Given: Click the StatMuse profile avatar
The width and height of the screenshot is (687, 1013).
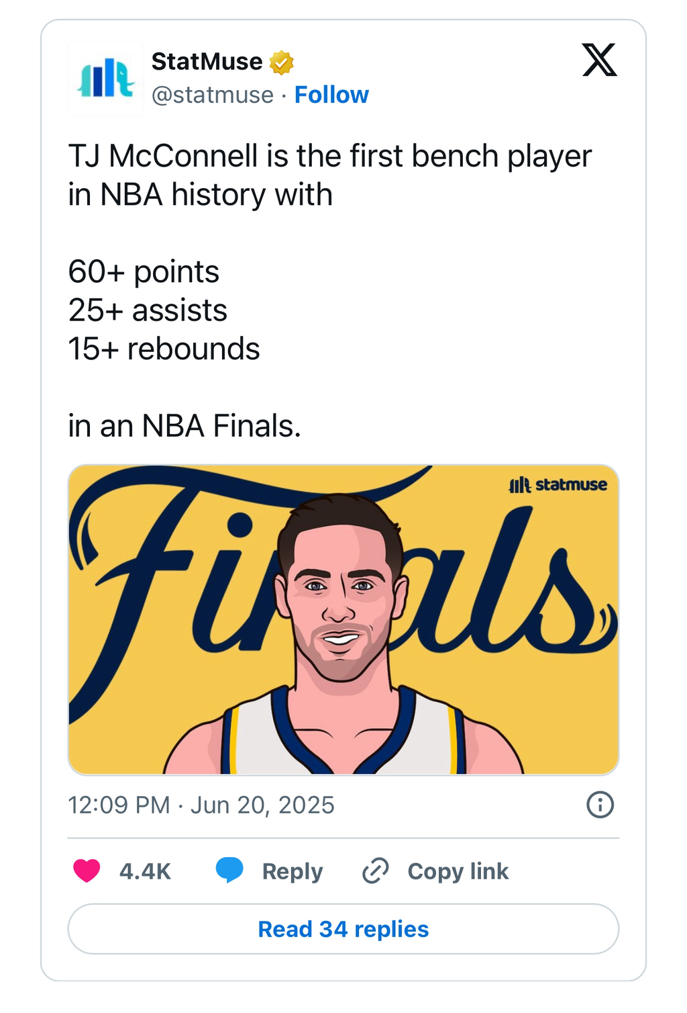Looking at the screenshot, I should pos(106,78).
